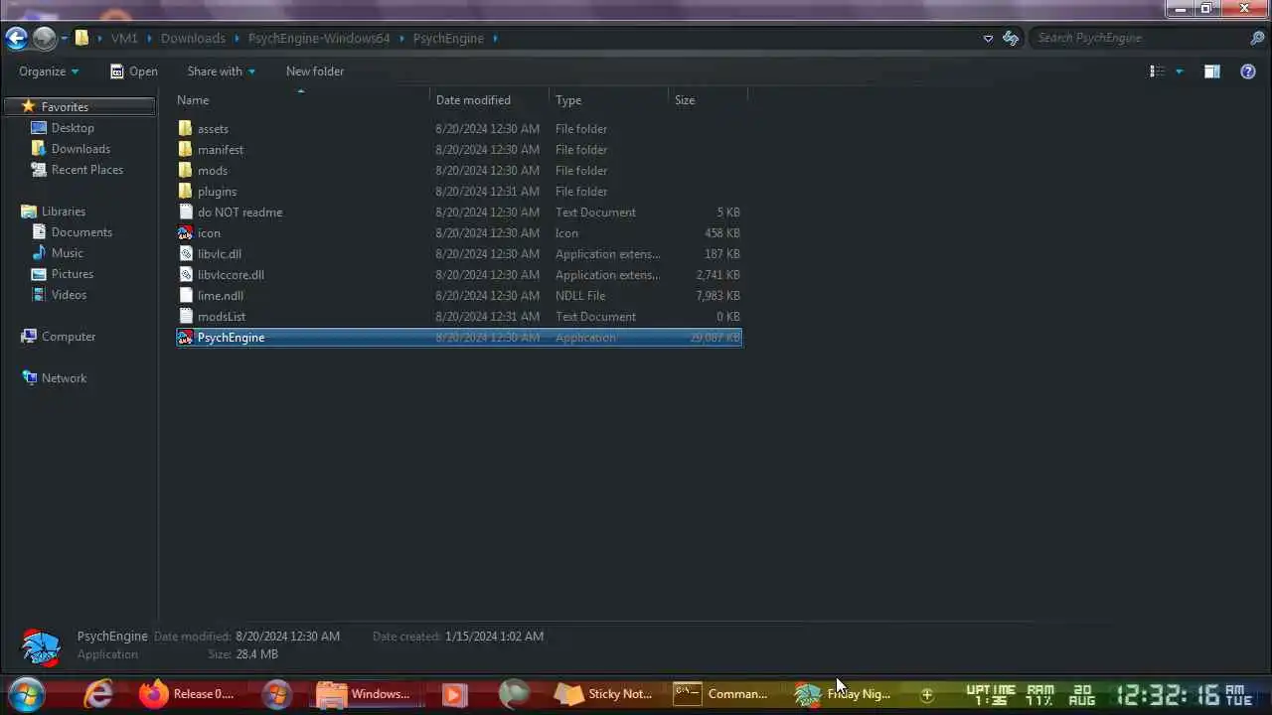Navigate to VM1 in the breadcrumb
The image size is (1272, 715).
(x=124, y=38)
